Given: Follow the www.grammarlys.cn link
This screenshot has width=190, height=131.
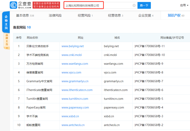Looking at the screenshot, I should point(75,81).
